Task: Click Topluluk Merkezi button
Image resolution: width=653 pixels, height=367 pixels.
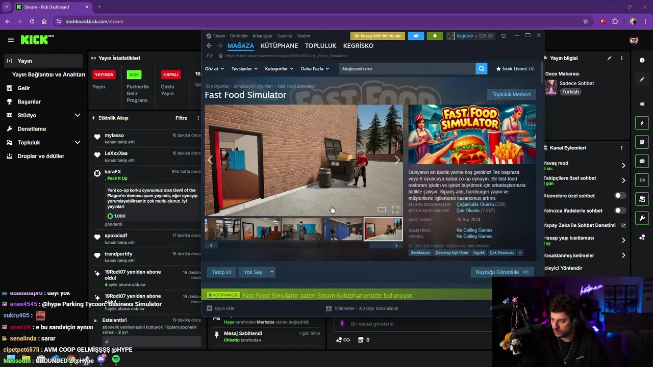Action: (511, 94)
